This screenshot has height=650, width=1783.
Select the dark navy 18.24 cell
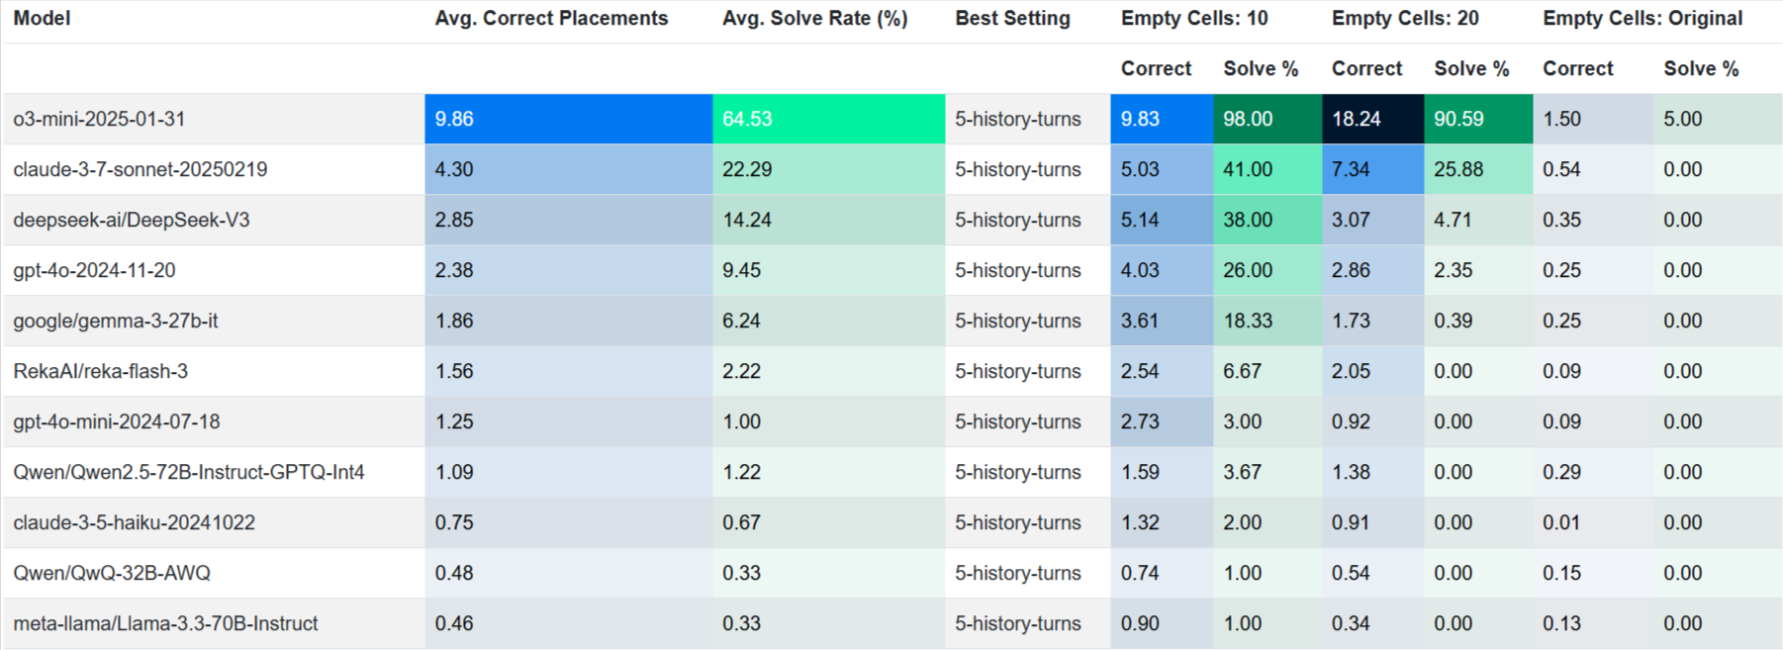pos(1372,119)
